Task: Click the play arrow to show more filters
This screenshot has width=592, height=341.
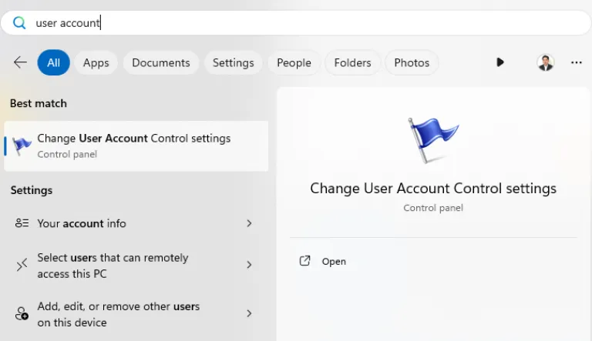Action: (500, 63)
